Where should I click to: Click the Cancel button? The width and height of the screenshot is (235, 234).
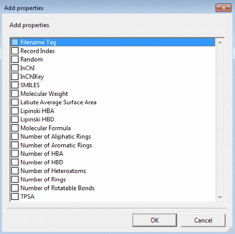(x=203, y=220)
